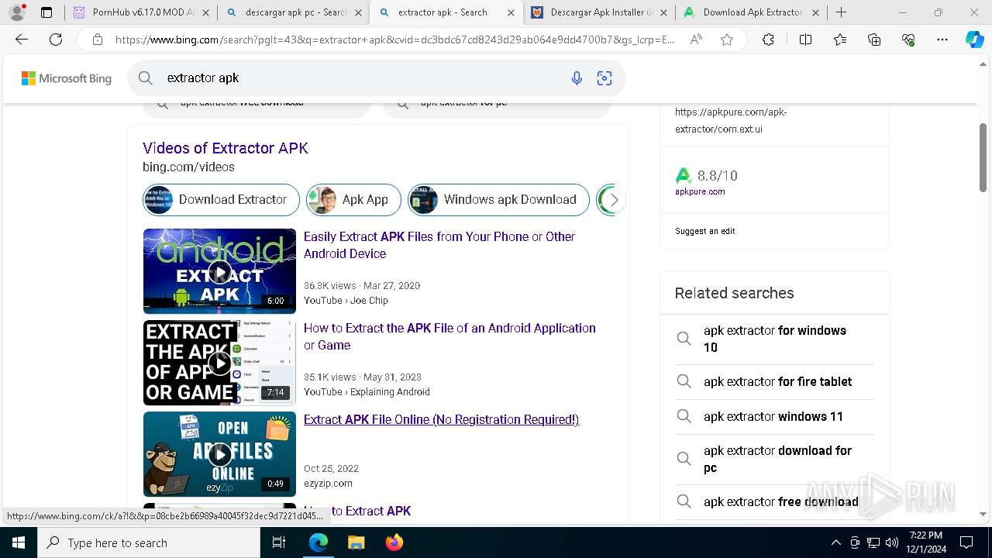
Task: Add this page to favorites star
Action: pos(727,40)
